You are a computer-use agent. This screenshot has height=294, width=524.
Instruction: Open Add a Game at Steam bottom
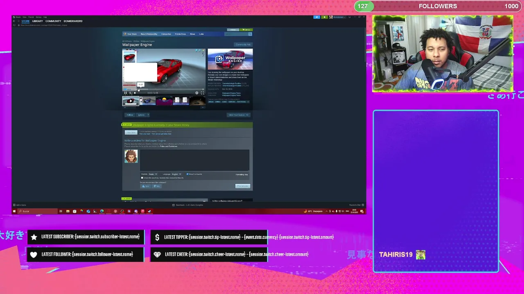tap(20, 205)
